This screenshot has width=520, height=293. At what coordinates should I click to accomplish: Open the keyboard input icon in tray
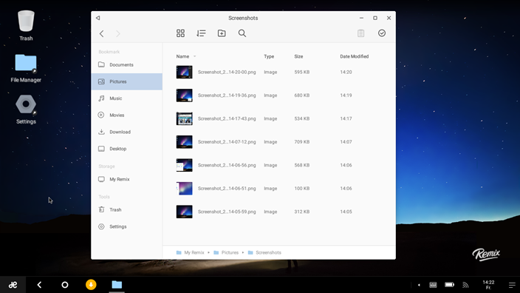click(x=433, y=285)
